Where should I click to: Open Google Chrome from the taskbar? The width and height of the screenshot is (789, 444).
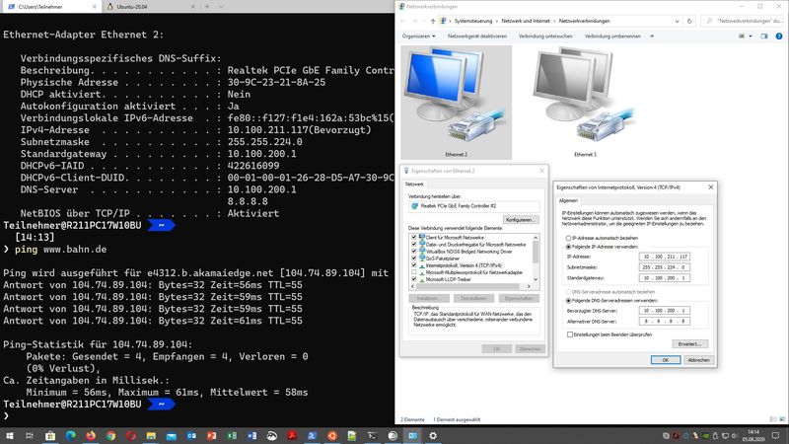click(x=110, y=436)
